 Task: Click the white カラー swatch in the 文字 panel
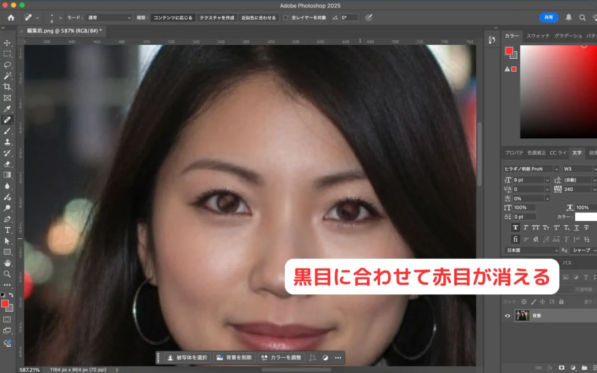click(587, 217)
